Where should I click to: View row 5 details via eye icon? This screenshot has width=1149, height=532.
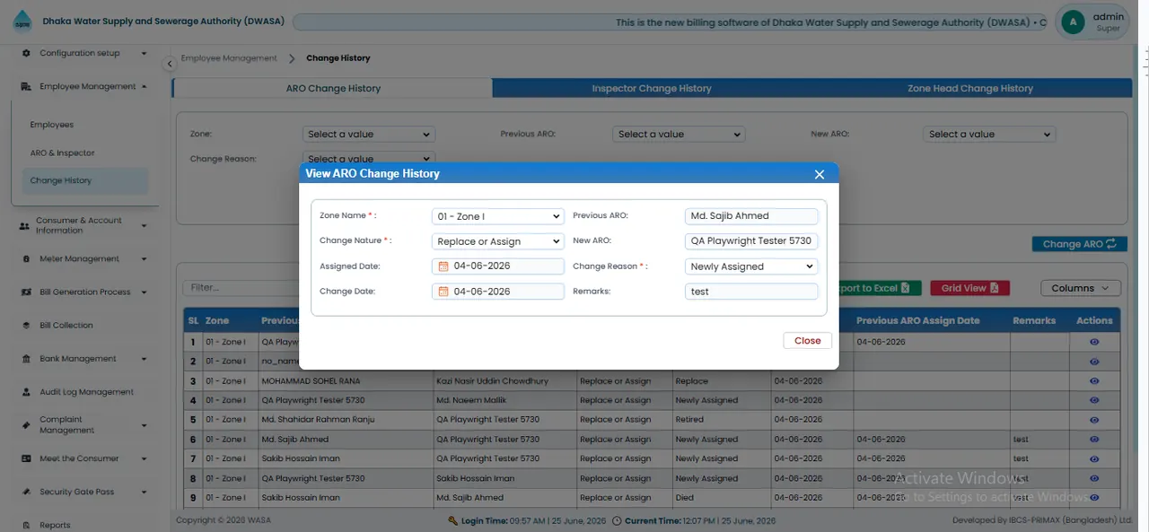(x=1094, y=420)
